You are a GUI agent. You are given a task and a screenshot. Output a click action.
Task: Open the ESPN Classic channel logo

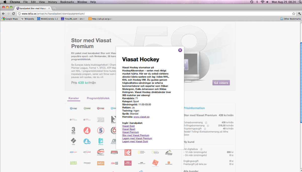click(100, 152)
